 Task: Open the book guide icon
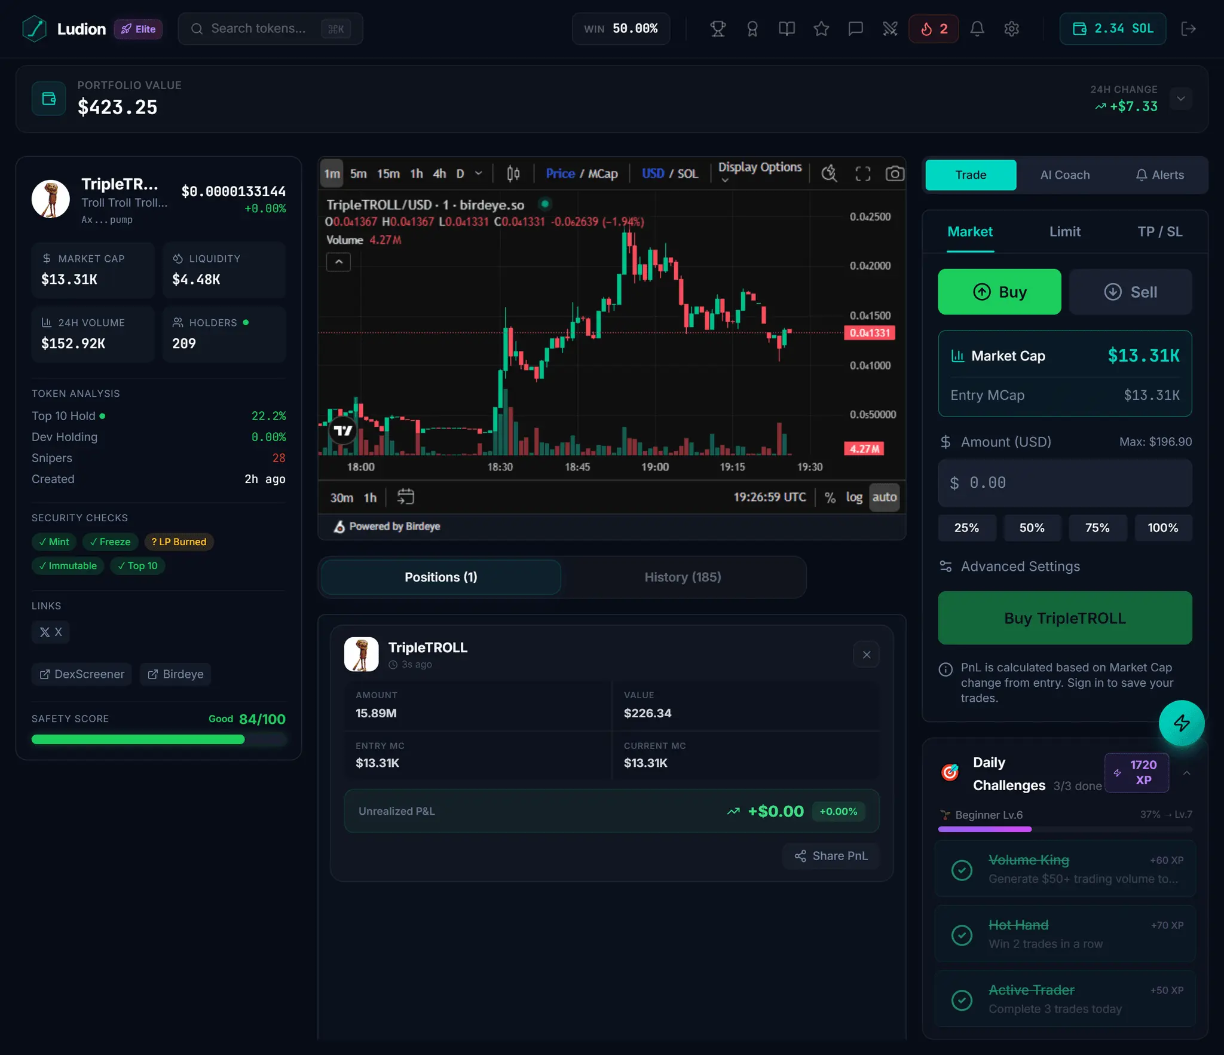(x=787, y=29)
